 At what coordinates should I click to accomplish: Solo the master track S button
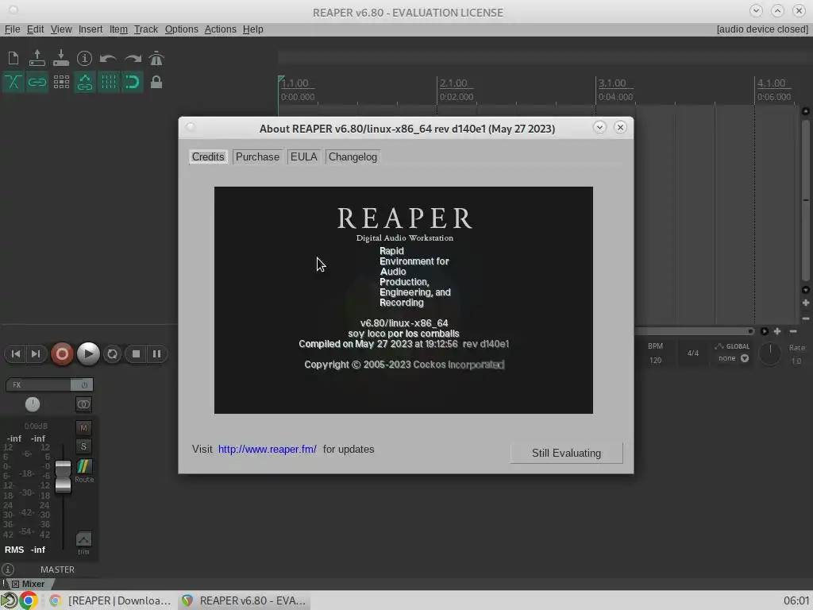[x=83, y=446]
